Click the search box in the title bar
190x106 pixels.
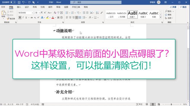click(x=96, y=2)
